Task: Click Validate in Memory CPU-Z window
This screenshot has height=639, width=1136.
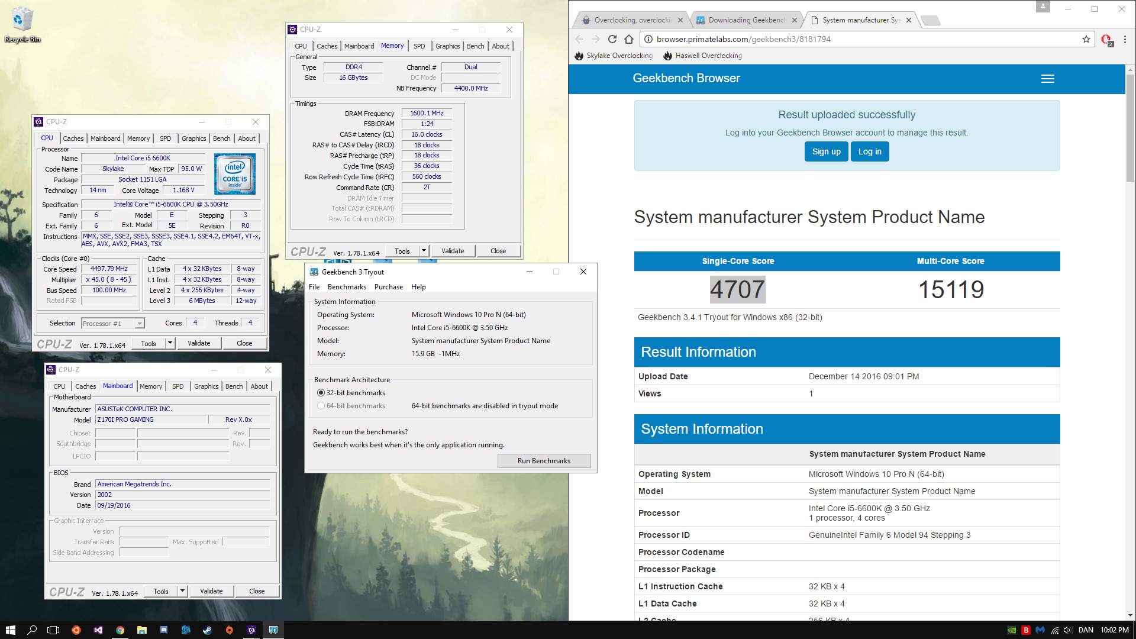Action: [453, 251]
